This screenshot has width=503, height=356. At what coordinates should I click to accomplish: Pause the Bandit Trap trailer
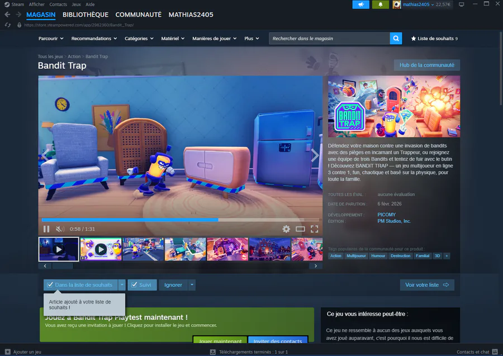pos(46,229)
